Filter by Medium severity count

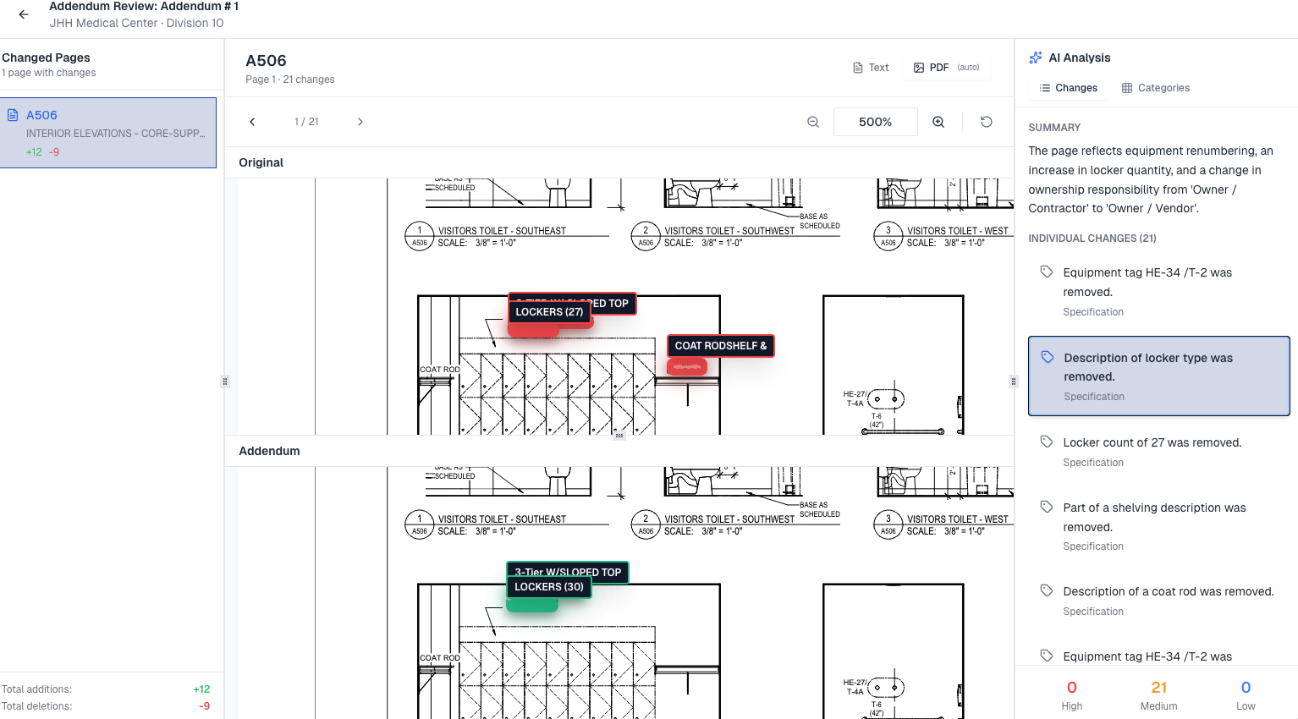point(1158,694)
